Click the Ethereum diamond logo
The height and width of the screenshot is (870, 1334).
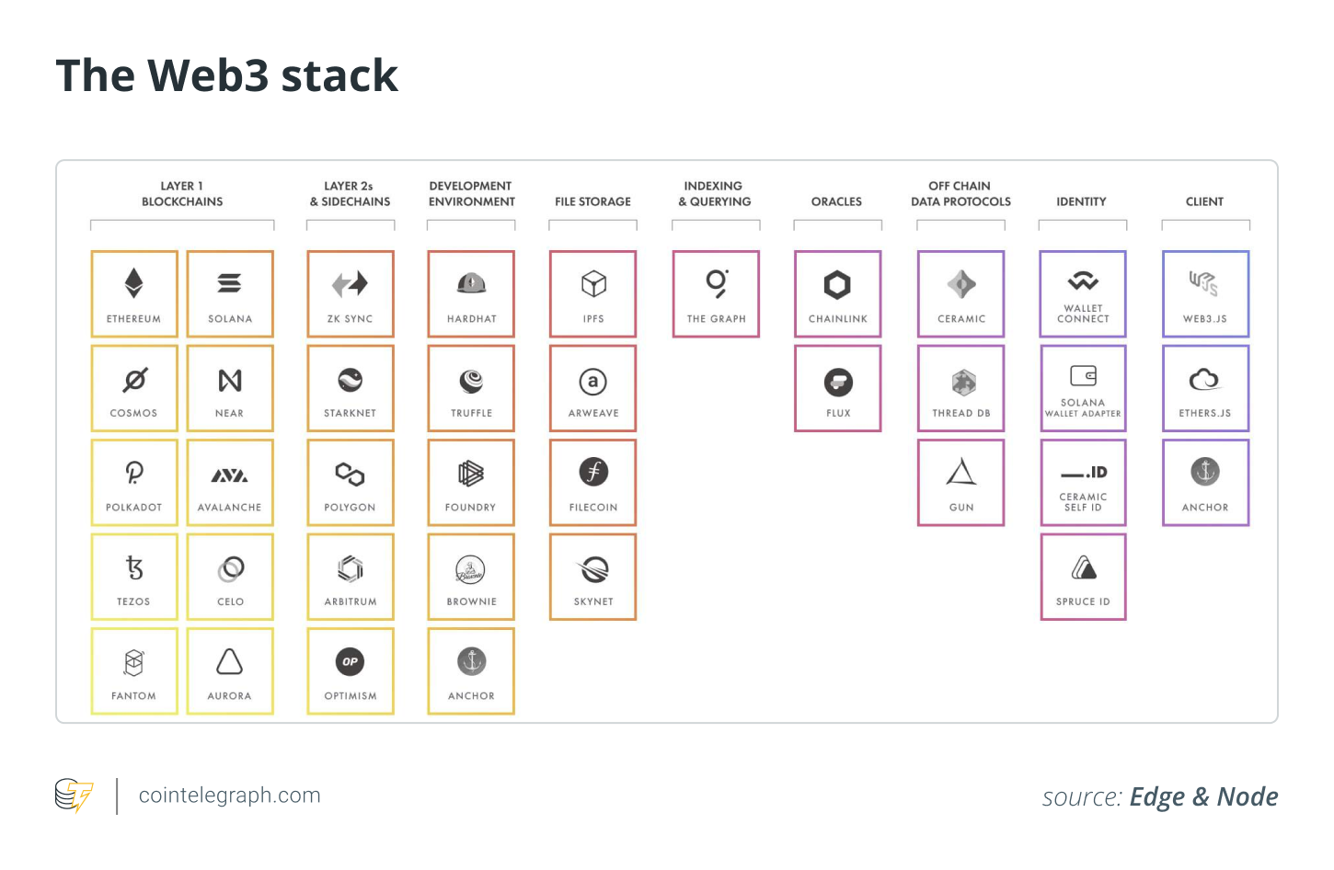(134, 283)
